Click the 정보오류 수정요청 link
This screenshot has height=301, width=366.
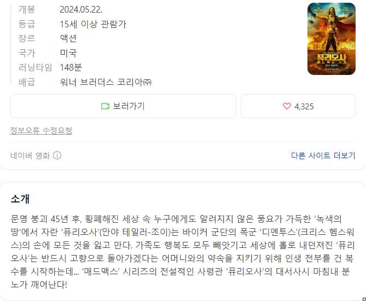click(41, 131)
